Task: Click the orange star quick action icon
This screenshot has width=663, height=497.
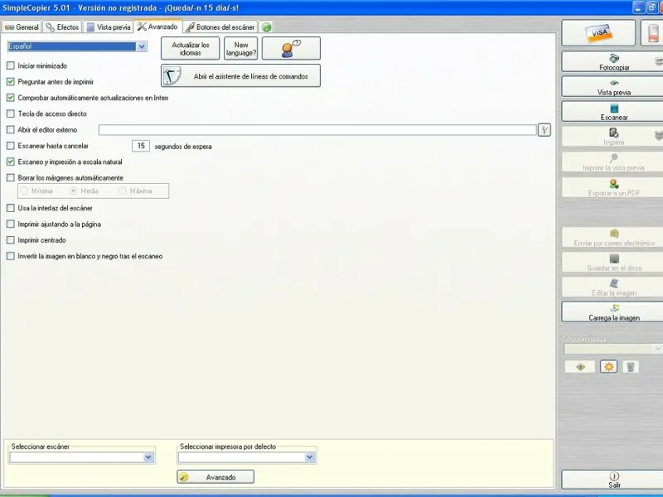Action: tap(609, 367)
